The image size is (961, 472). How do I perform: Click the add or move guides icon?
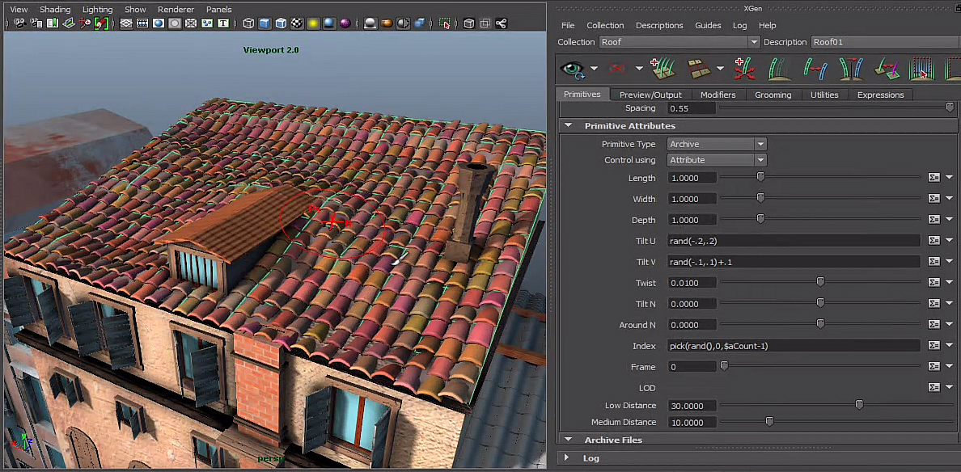coord(743,69)
